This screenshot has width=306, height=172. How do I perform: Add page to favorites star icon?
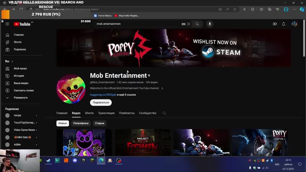tap(235, 9)
